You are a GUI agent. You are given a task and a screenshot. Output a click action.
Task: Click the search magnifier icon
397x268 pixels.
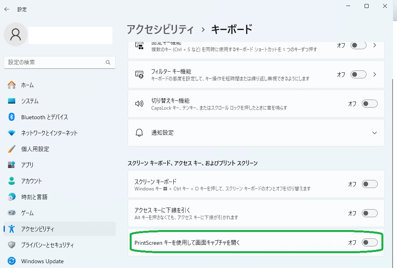pyautogui.click(x=108, y=62)
